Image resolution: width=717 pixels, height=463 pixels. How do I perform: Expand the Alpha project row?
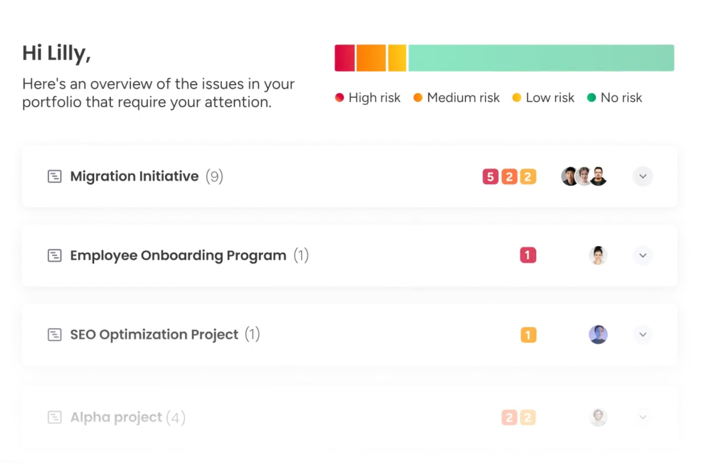point(642,417)
